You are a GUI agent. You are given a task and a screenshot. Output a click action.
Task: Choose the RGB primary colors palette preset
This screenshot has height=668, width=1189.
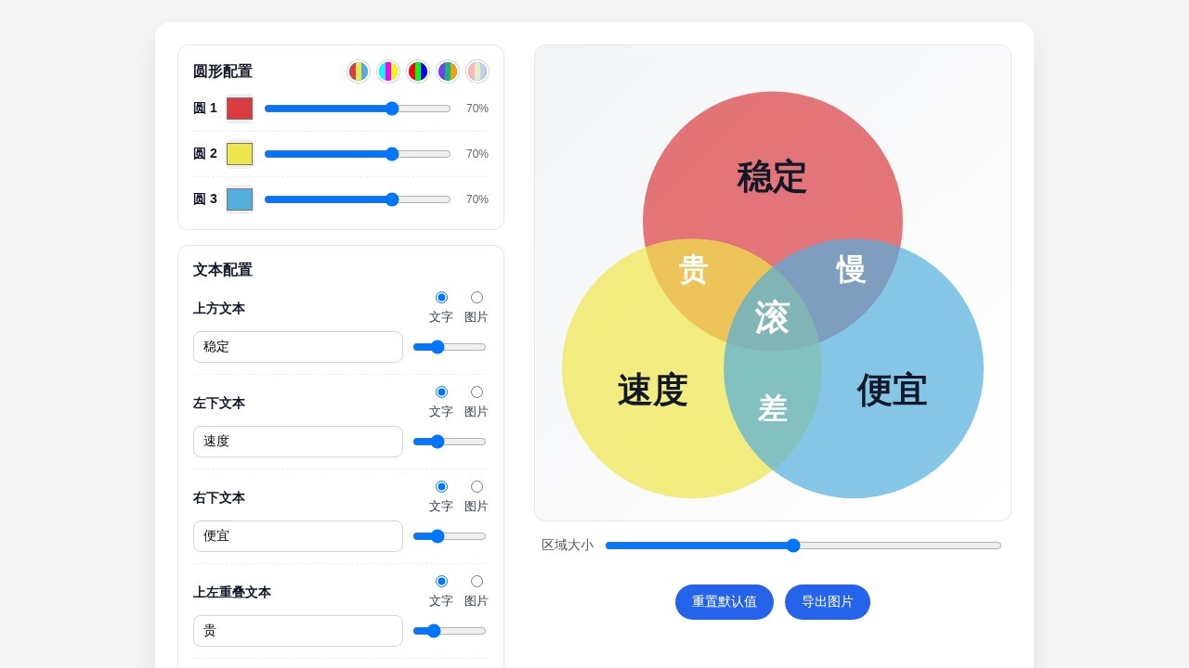coord(417,71)
